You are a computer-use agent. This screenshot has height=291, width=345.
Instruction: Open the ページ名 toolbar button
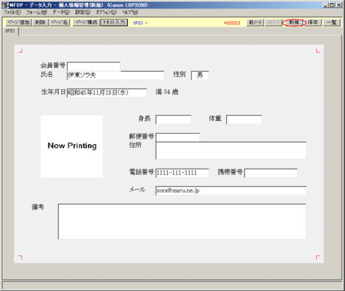(x=59, y=22)
